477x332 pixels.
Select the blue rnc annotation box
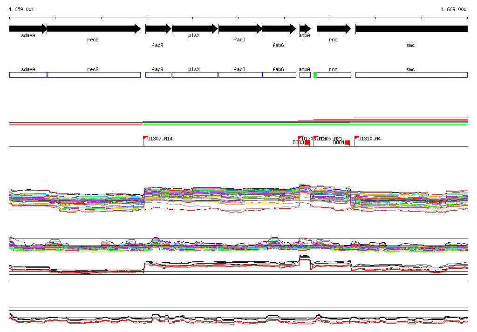coord(334,75)
